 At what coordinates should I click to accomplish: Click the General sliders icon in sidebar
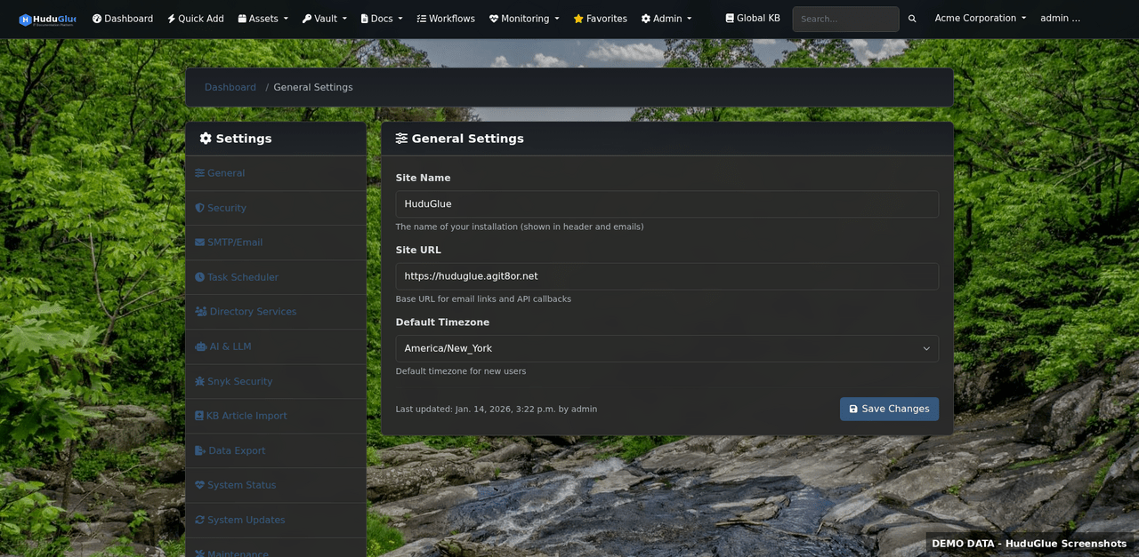(200, 173)
